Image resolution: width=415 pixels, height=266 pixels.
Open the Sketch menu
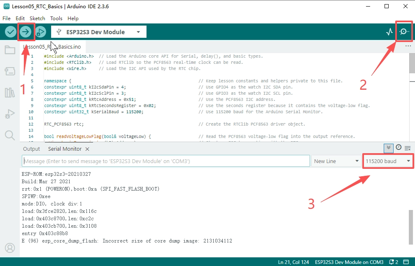(x=37, y=18)
